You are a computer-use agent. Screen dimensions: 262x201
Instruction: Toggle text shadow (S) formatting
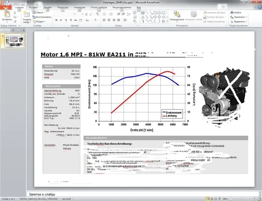tap(71, 20)
